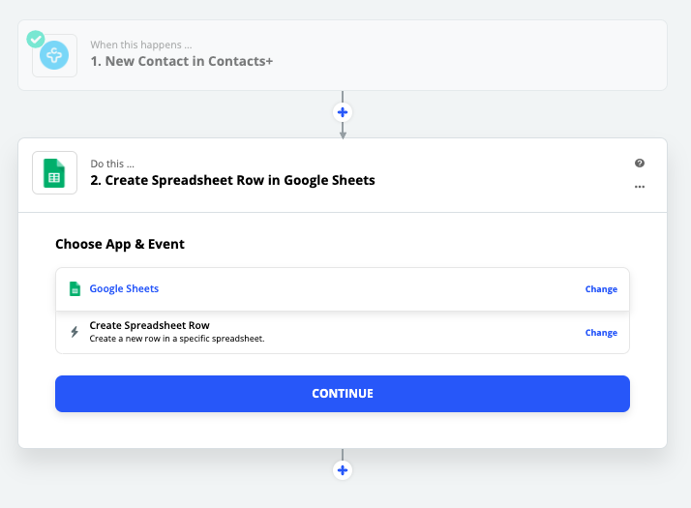
Task: Change the Create Spreadsheet Row event
Action: tap(601, 333)
